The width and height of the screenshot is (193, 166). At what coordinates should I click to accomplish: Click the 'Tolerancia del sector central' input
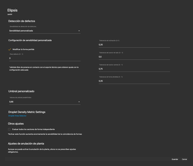134,69
